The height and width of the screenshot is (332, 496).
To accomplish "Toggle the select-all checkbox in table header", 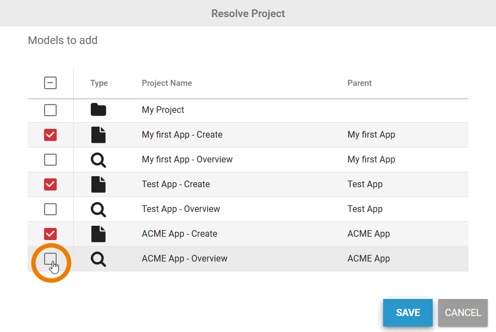I will point(50,83).
